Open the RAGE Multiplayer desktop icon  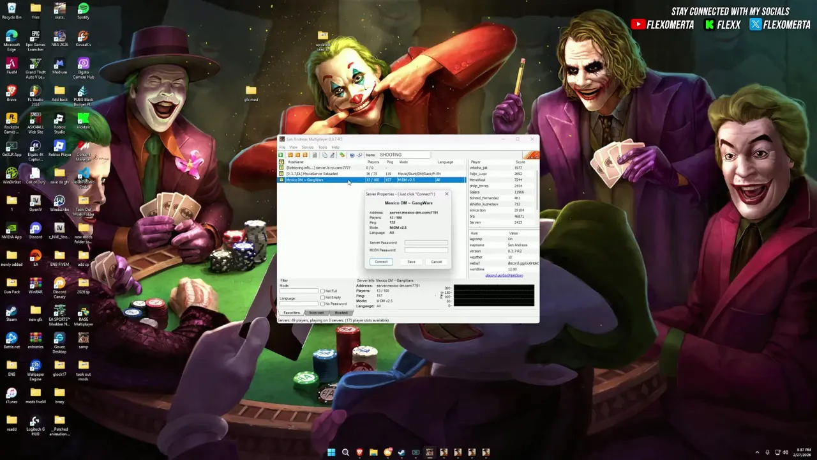83,314
